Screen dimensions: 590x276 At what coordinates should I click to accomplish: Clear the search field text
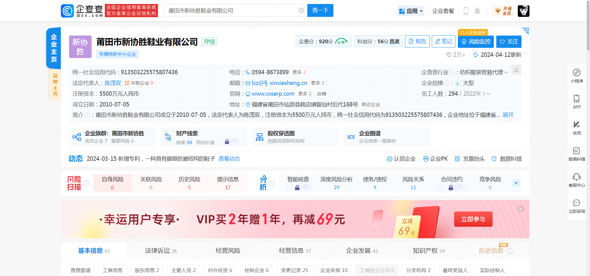[301, 10]
